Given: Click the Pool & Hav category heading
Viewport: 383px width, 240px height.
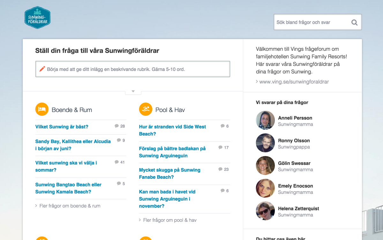Looking at the screenshot, I should pyautogui.click(x=170, y=110).
